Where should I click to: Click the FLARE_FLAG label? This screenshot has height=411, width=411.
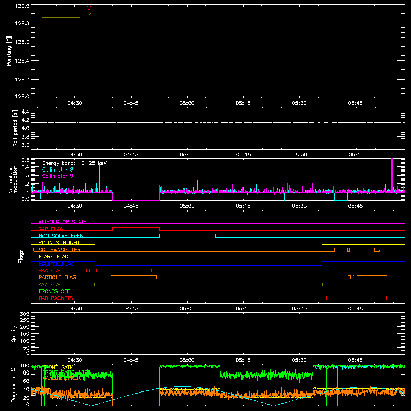[53, 256]
